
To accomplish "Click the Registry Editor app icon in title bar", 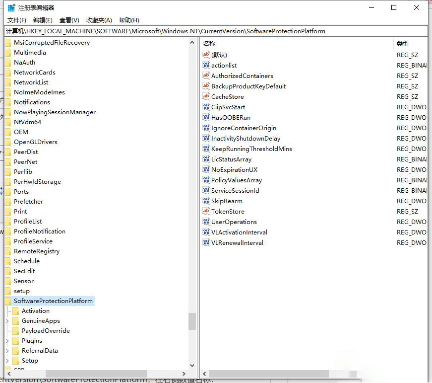I will (10, 7).
